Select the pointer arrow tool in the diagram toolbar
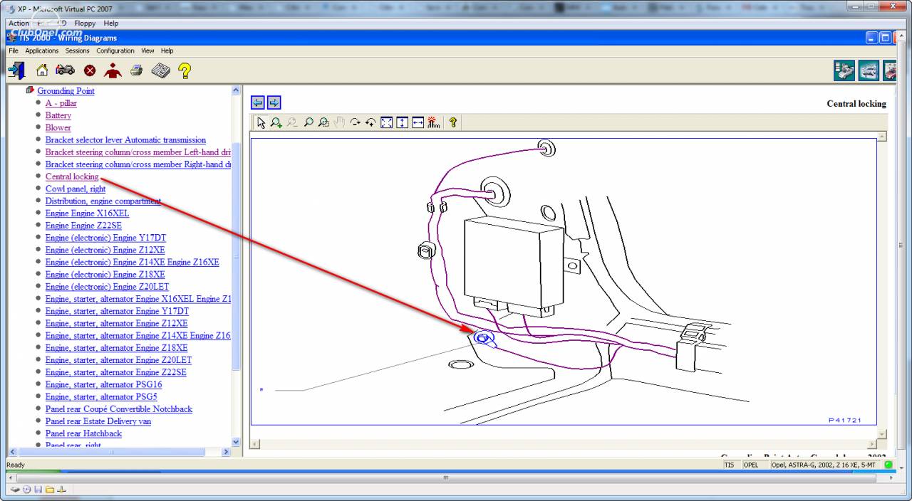The width and height of the screenshot is (912, 501). [261, 122]
